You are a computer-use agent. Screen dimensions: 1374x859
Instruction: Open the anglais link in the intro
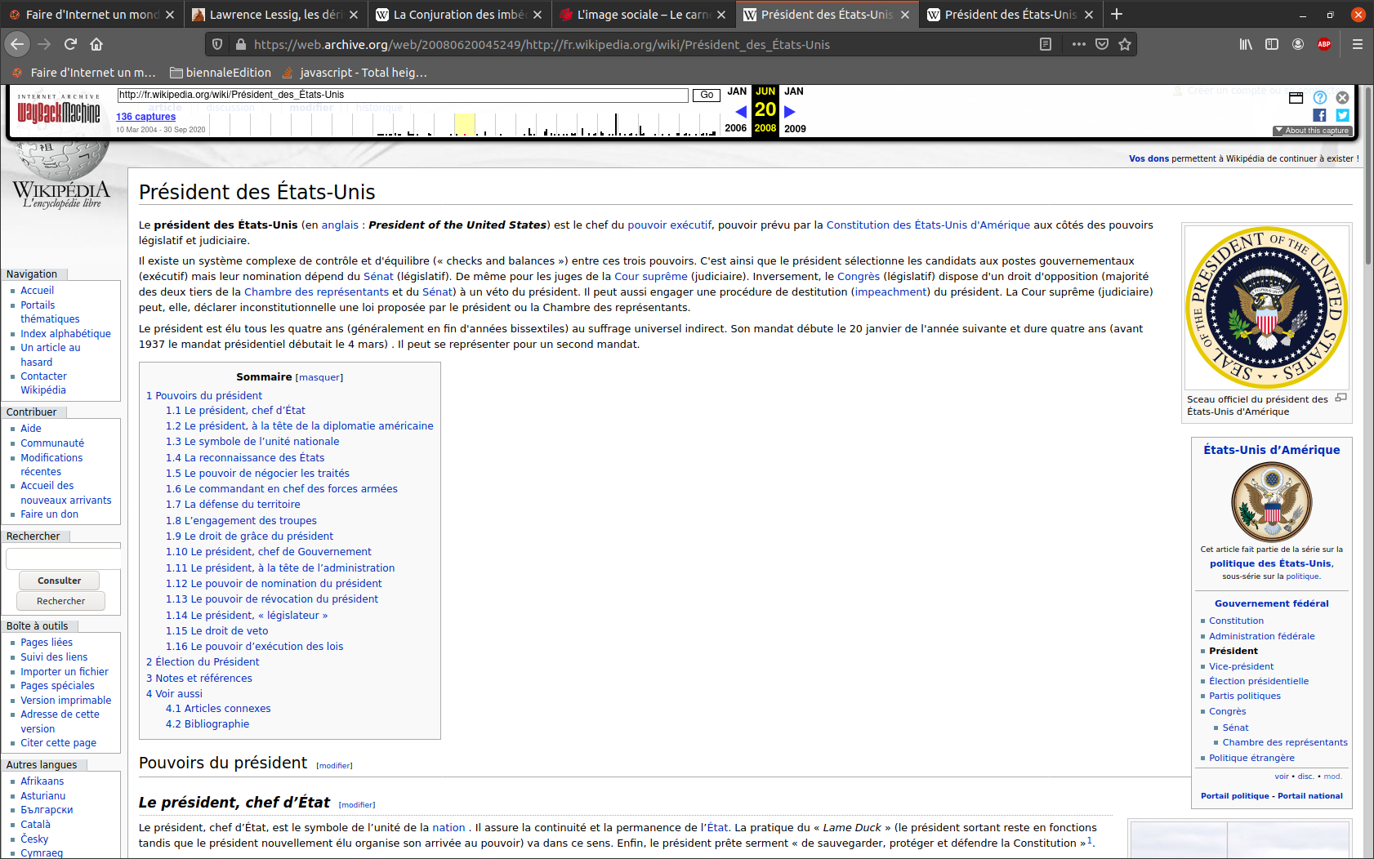pos(340,225)
